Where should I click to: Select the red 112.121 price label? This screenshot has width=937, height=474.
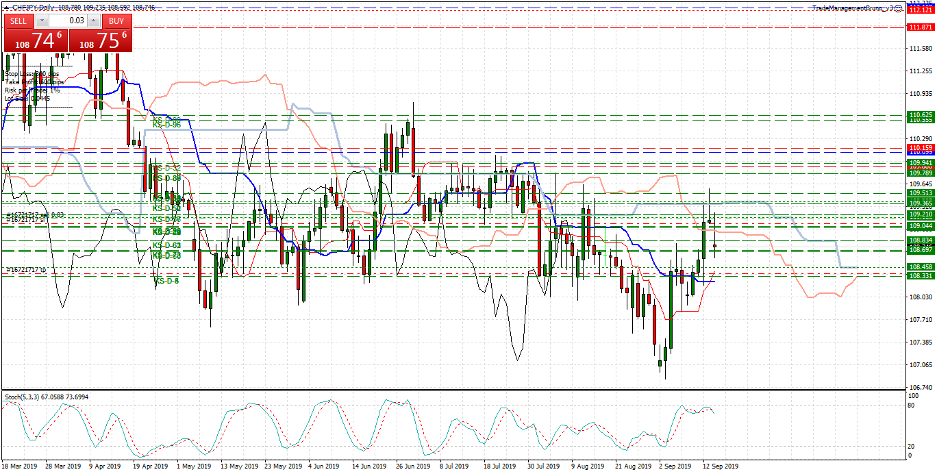click(920, 10)
